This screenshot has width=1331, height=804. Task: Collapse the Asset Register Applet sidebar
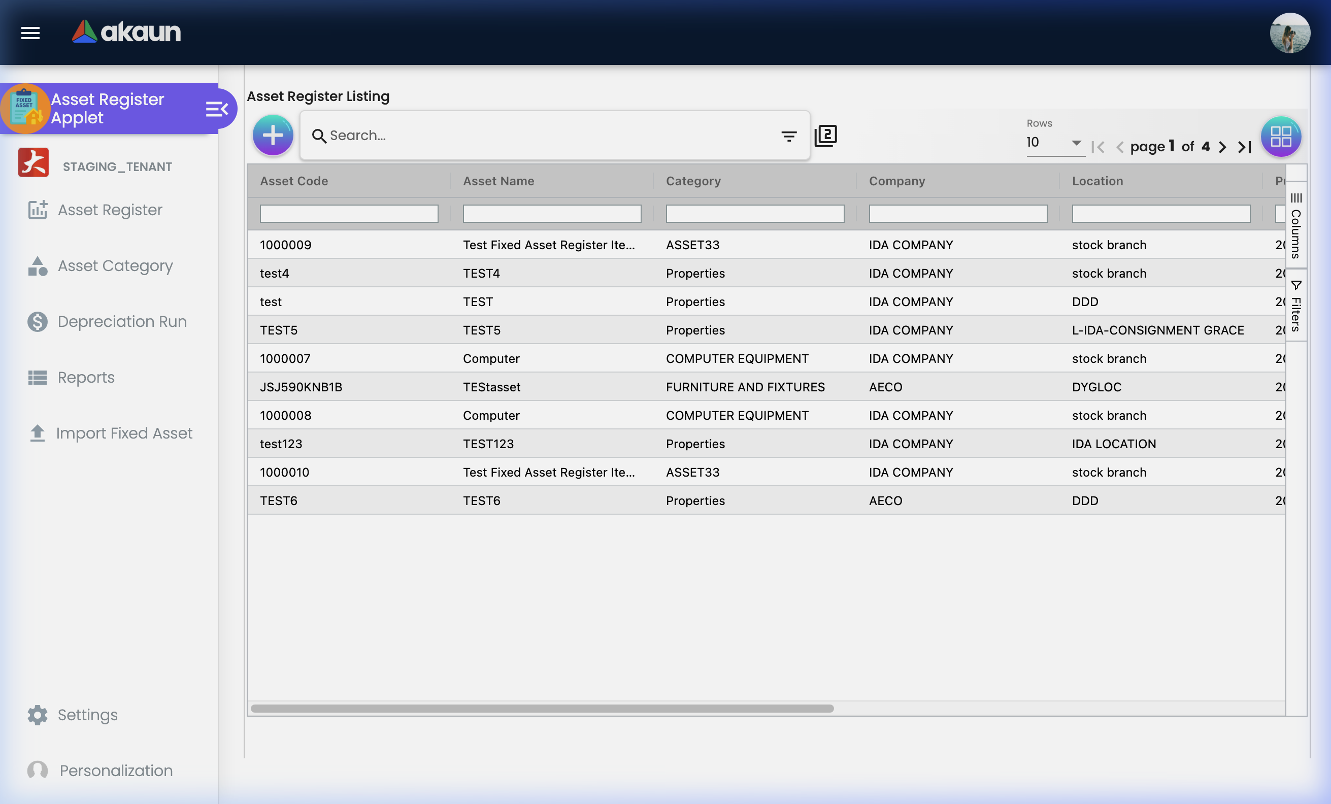coord(216,108)
